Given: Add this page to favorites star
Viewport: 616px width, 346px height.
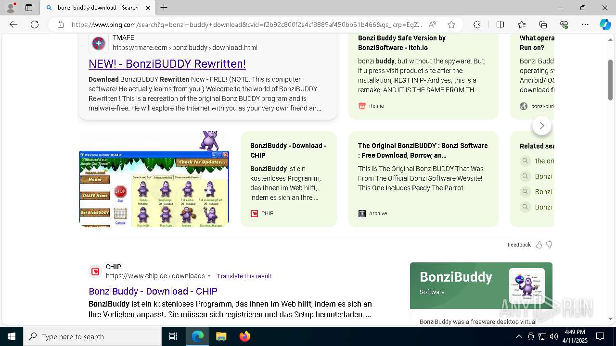Looking at the screenshot, I should 451,25.
